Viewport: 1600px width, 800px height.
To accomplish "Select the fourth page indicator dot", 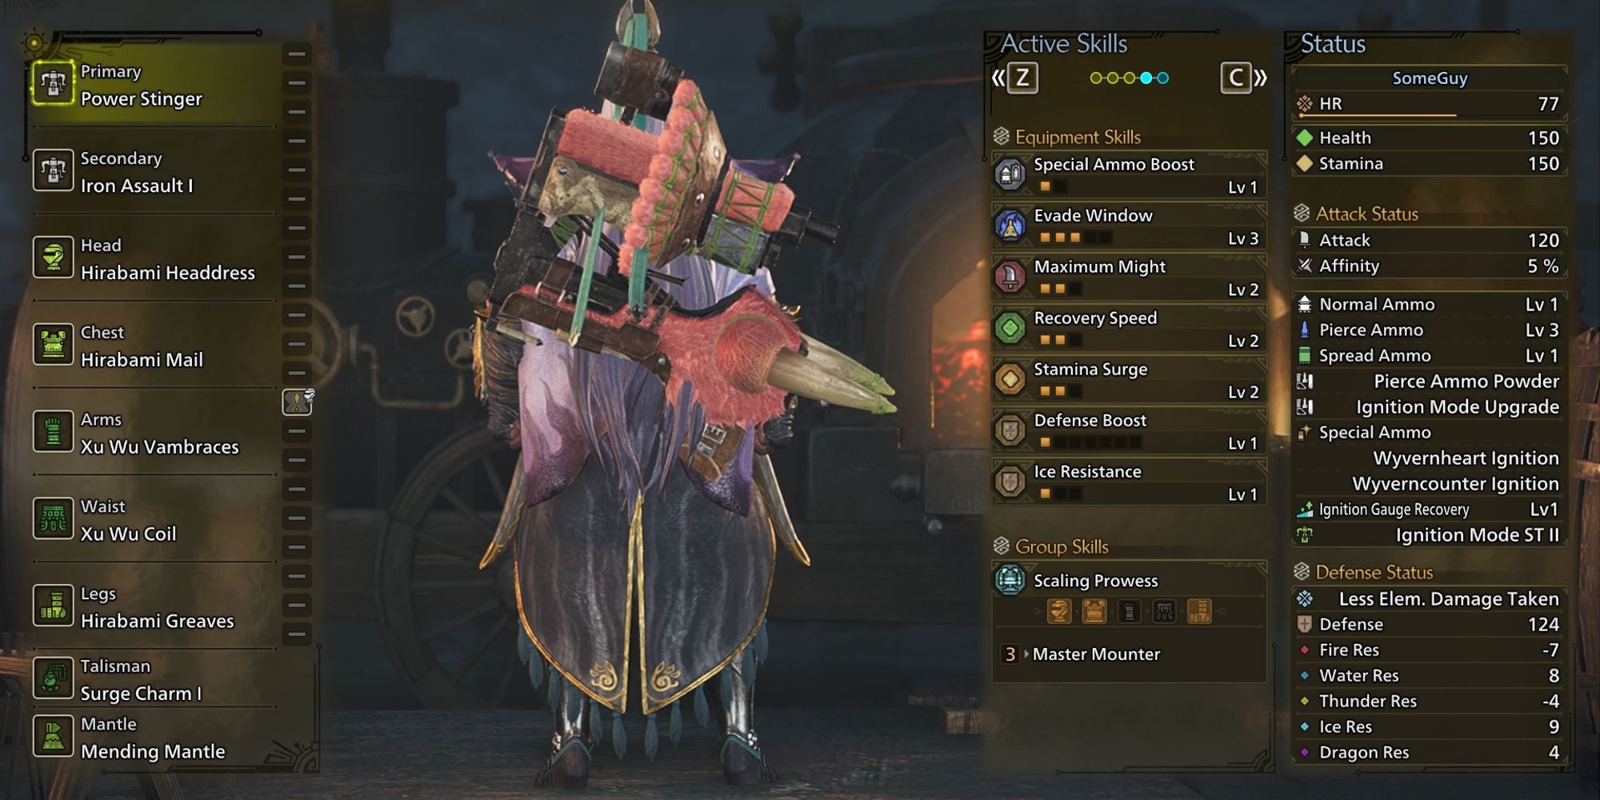I will click(x=1146, y=78).
